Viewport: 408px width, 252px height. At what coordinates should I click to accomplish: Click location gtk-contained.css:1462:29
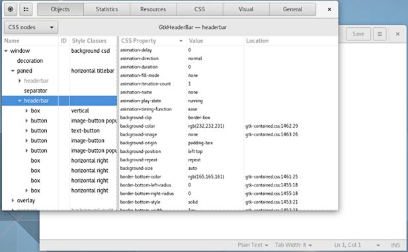click(x=271, y=126)
